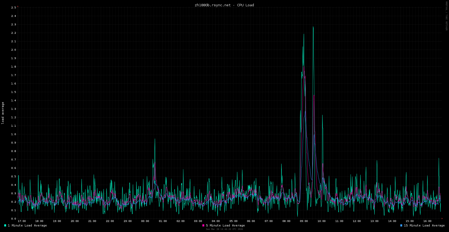449x232 pixels.
Task: Click the red arrow atop the y-axis
Action: (x=18, y=6)
